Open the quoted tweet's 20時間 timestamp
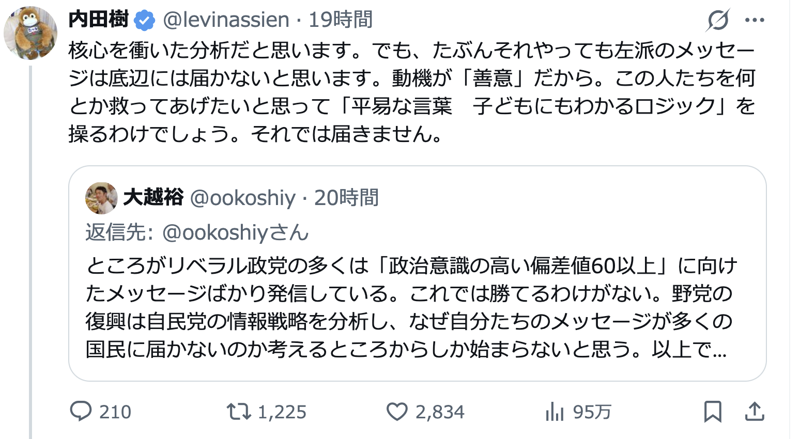800x439 pixels. tap(346, 198)
